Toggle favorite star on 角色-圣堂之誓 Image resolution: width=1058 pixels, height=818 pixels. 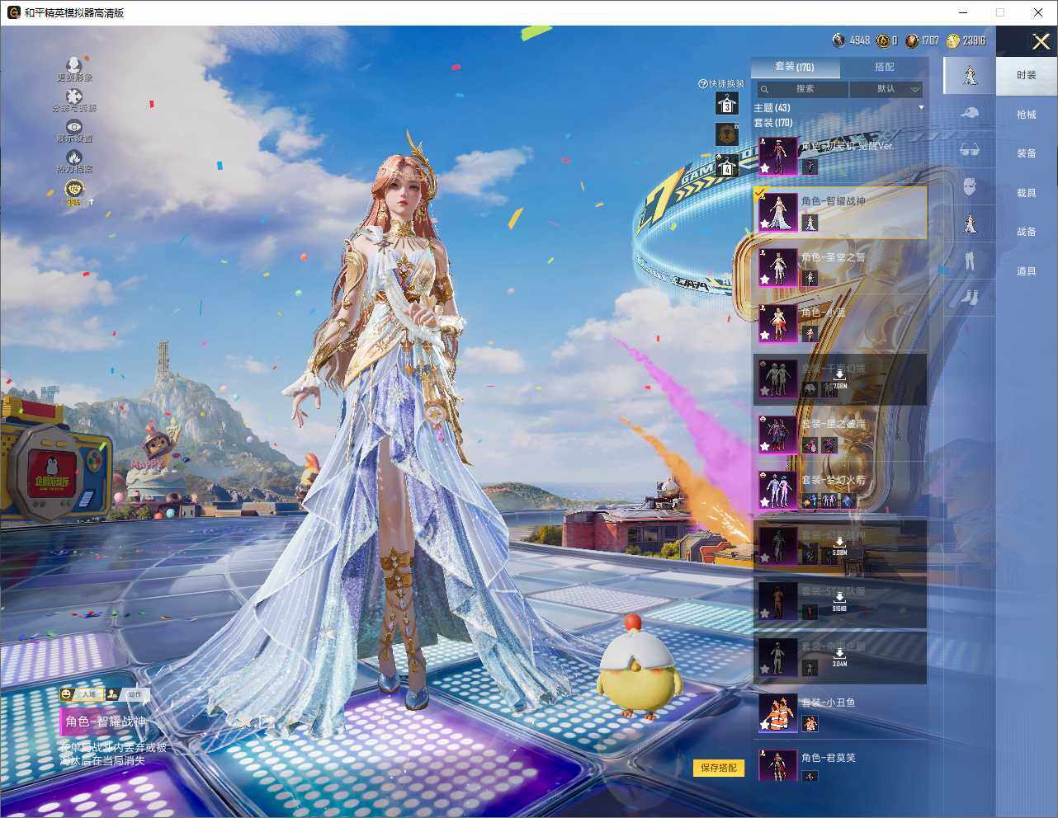click(x=765, y=280)
